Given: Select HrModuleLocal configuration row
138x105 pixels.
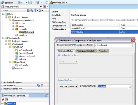Looking at the screenshot, I should (x=104, y=32).
